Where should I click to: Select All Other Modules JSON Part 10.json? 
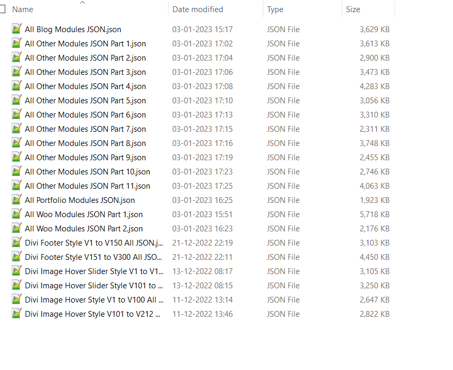point(87,172)
